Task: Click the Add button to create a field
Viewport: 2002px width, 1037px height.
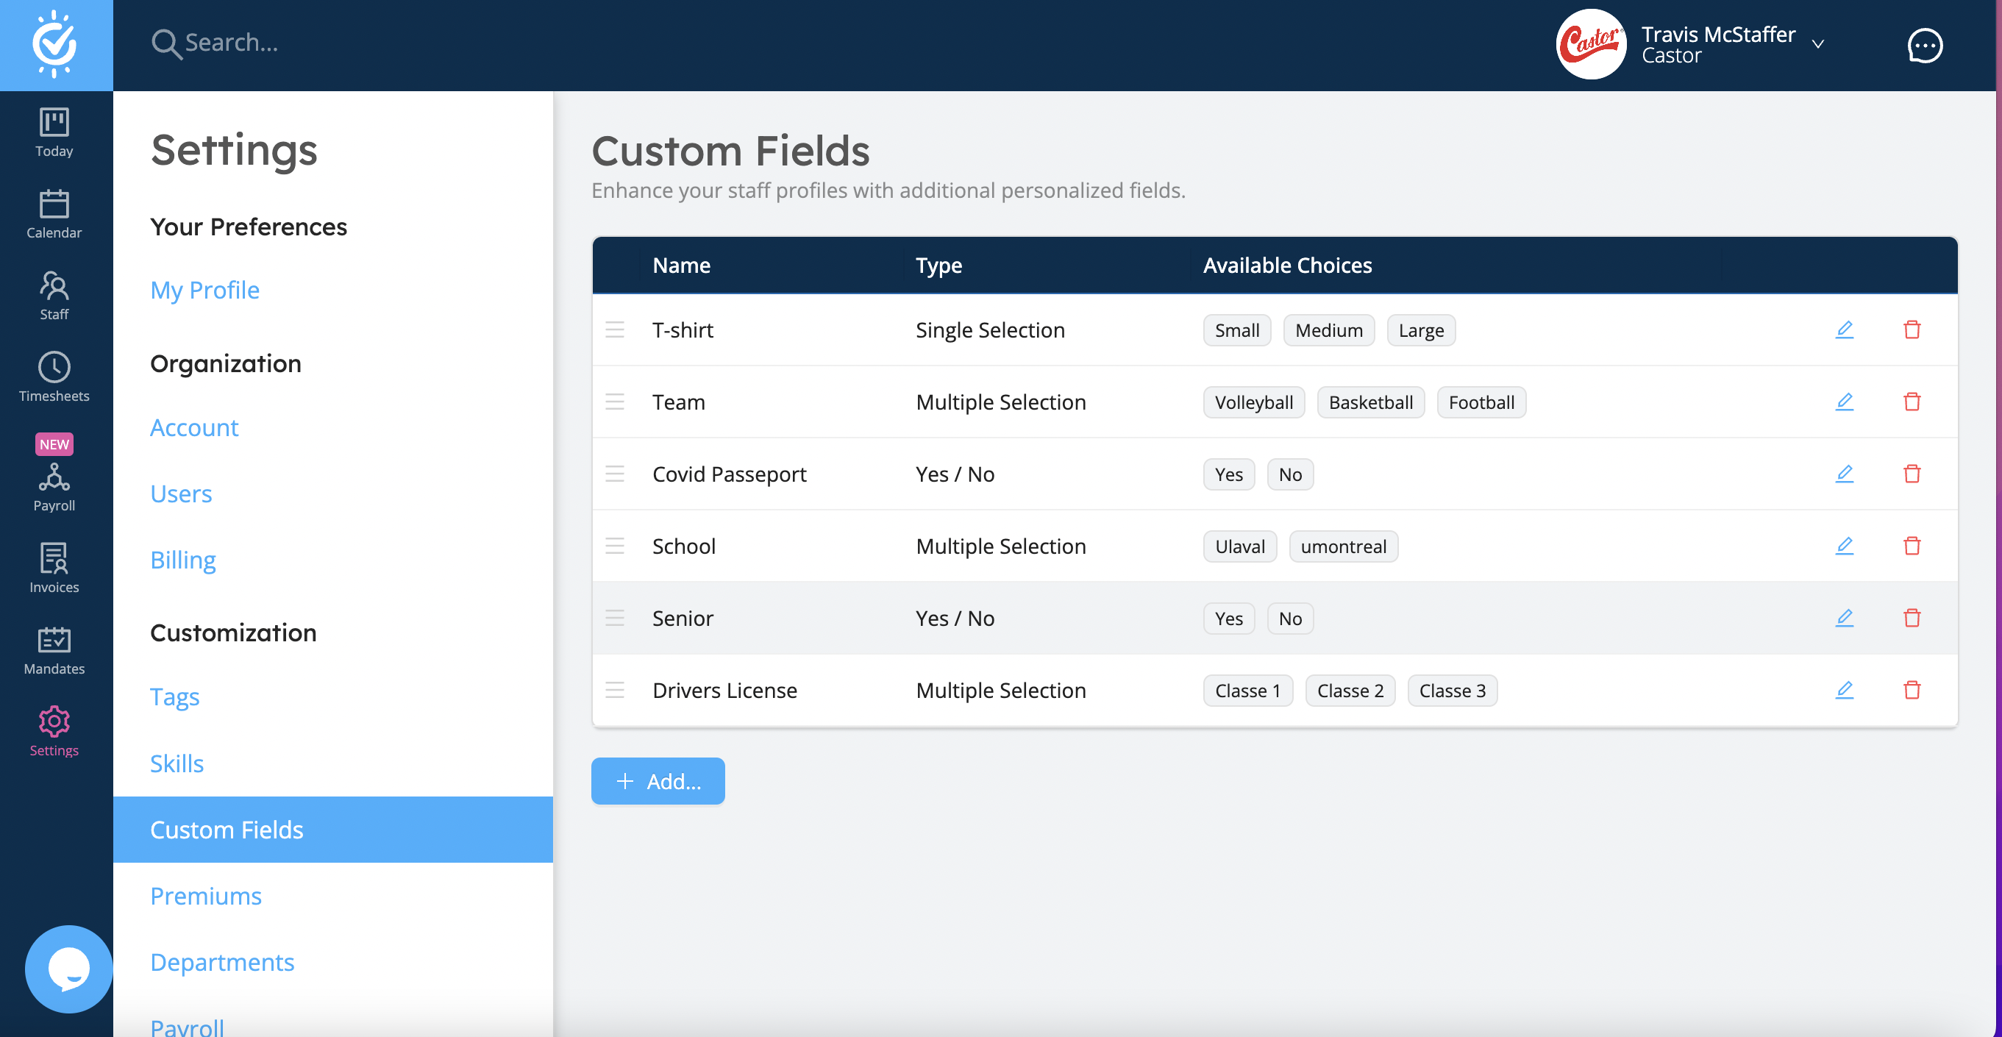Action: pyautogui.click(x=658, y=781)
